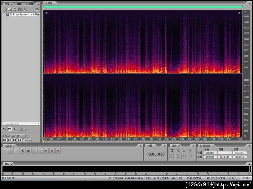
Task: Expand the Selection/View panel flyout menu
Action: click(249, 146)
